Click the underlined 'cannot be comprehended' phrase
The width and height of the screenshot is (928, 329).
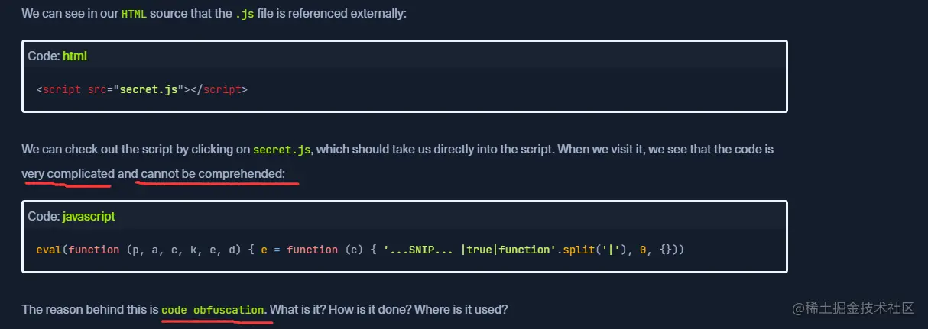[213, 174]
